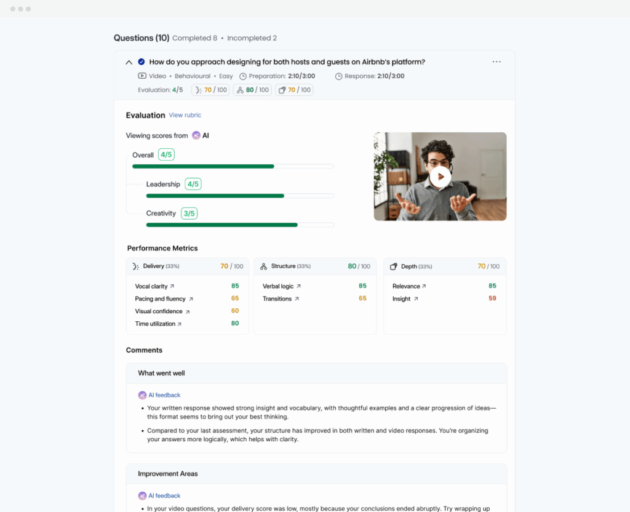Open Time utilization metric arrow
This screenshot has width=630, height=512.
[x=180, y=324]
